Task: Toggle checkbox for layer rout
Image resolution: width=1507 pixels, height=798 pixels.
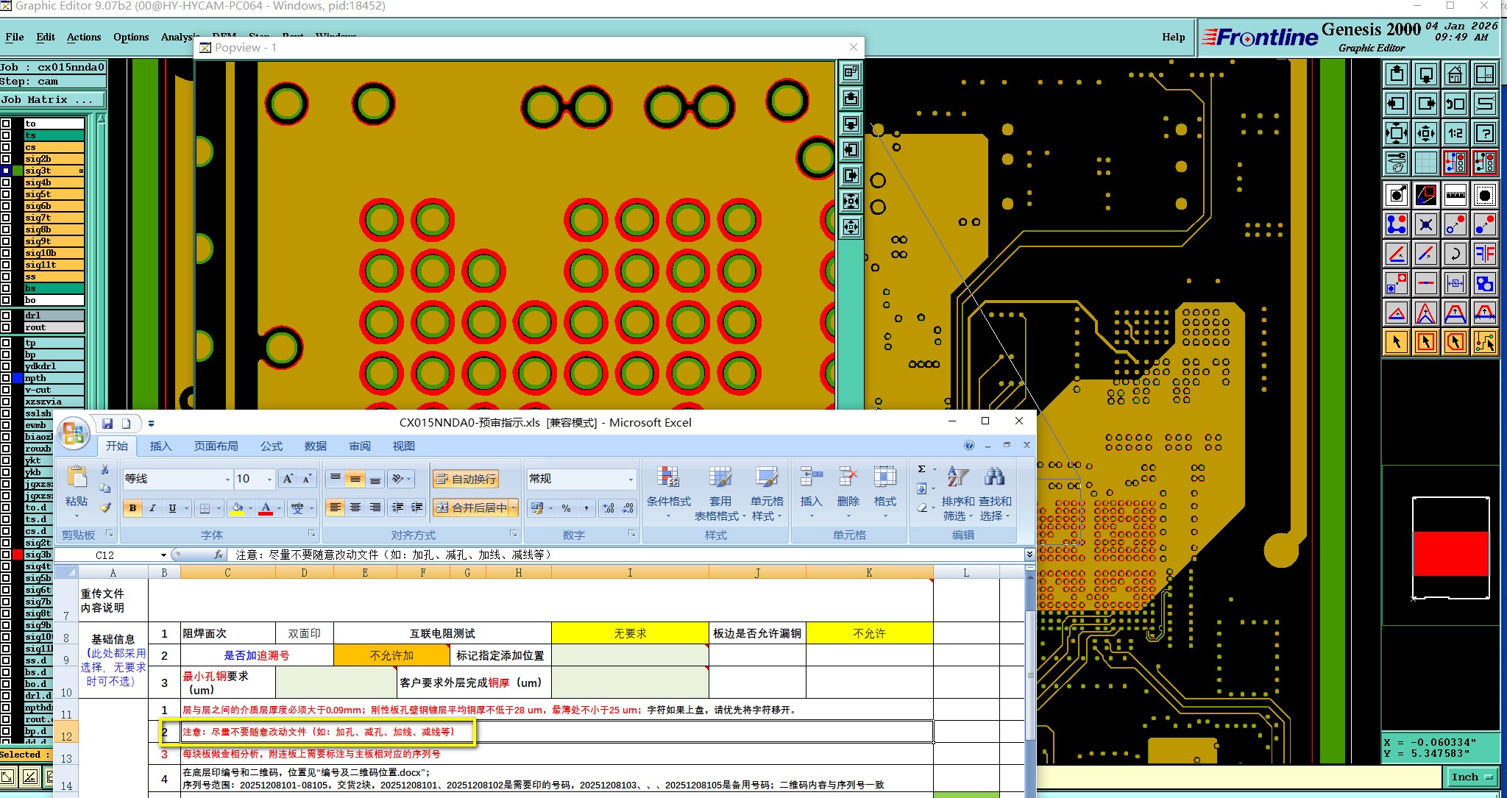Action: [6, 327]
